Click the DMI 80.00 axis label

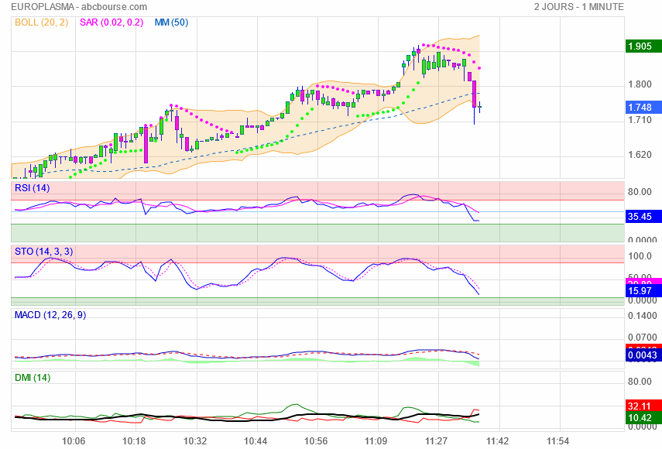(x=640, y=382)
